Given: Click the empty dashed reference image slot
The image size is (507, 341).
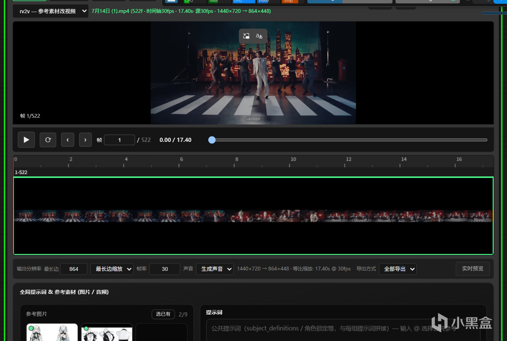Looking at the screenshot, I should 162,332.
